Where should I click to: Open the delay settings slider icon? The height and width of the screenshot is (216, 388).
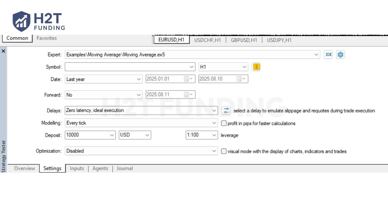[226, 111]
